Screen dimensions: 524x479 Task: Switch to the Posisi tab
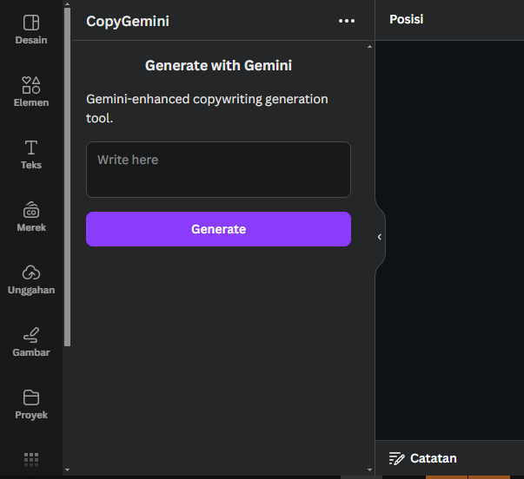point(407,19)
